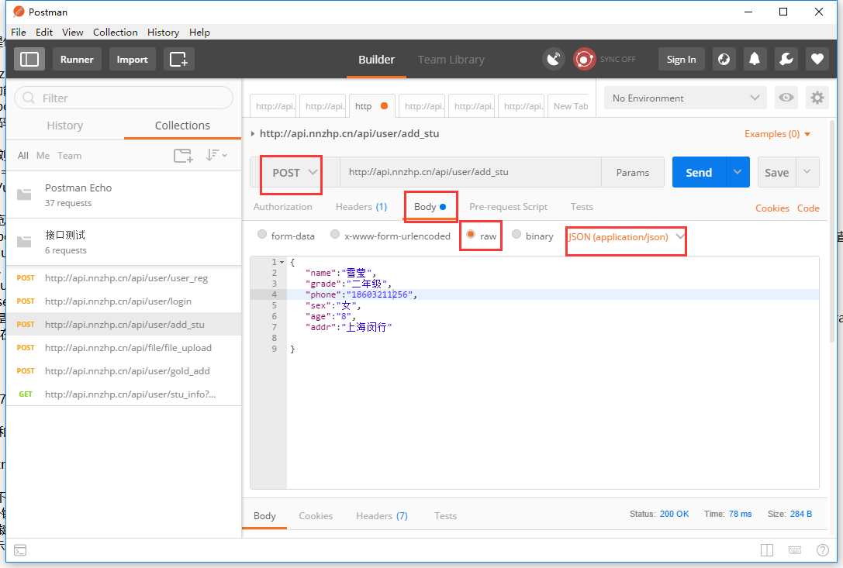Open the browse/globe icon in header
The width and height of the screenshot is (843, 568).
pyautogui.click(x=724, y=59)
